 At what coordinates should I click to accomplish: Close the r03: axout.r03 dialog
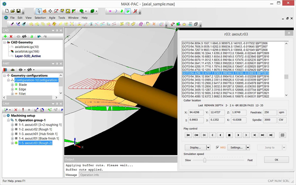click(289, 33)
